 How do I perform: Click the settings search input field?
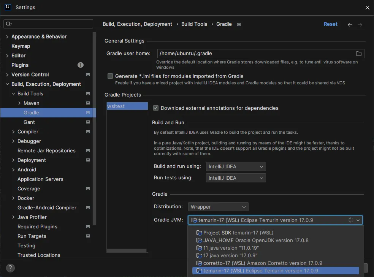tap(48, 24)
